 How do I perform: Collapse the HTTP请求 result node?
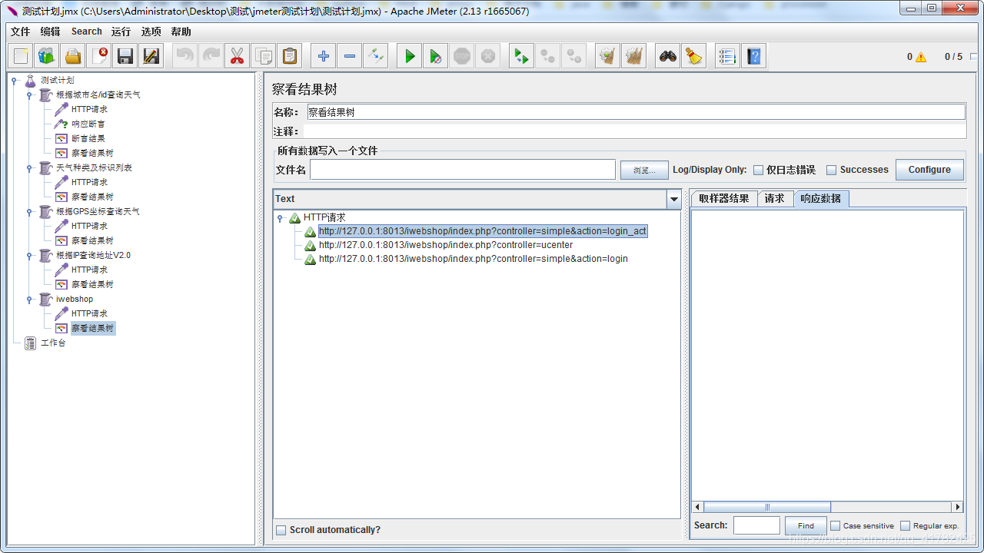[281, 218]
